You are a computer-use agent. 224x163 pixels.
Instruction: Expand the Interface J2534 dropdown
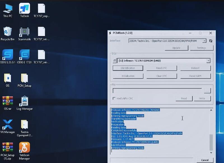coord(204,41)
